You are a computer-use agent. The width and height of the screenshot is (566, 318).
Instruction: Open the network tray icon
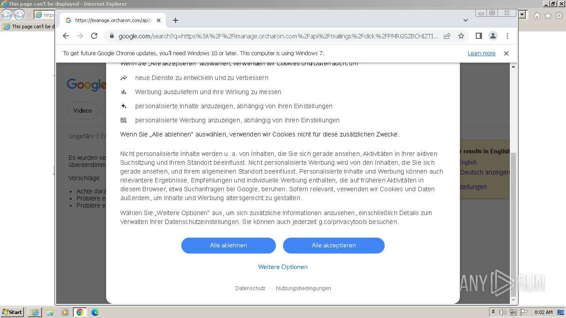(513, 312)
